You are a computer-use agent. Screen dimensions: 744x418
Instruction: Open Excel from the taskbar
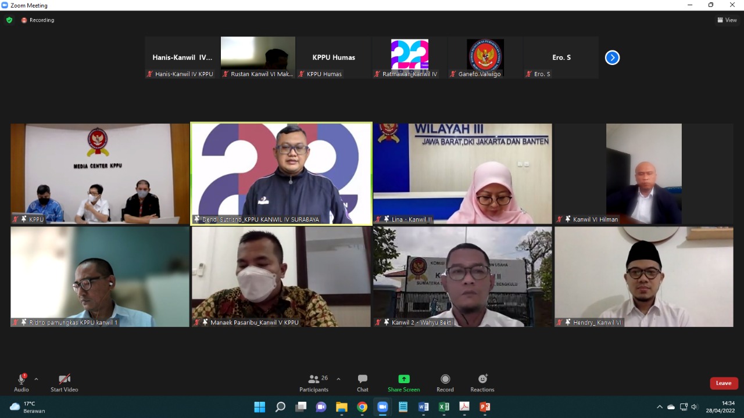(x=443, y=407)
